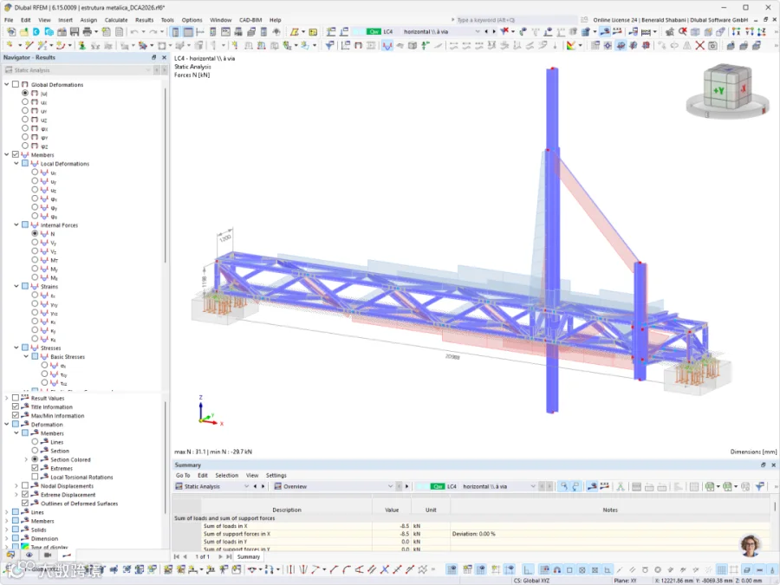
Task: Click the color scale results icon
Action: (571, 46)
